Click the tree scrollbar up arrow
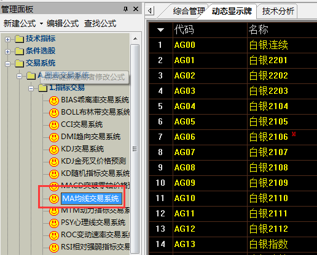Screen dimensions: 317x255 tap(135, 39)
